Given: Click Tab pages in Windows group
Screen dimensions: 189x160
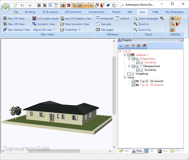Looking at the screenshot, I should click(x=105, y=30).
